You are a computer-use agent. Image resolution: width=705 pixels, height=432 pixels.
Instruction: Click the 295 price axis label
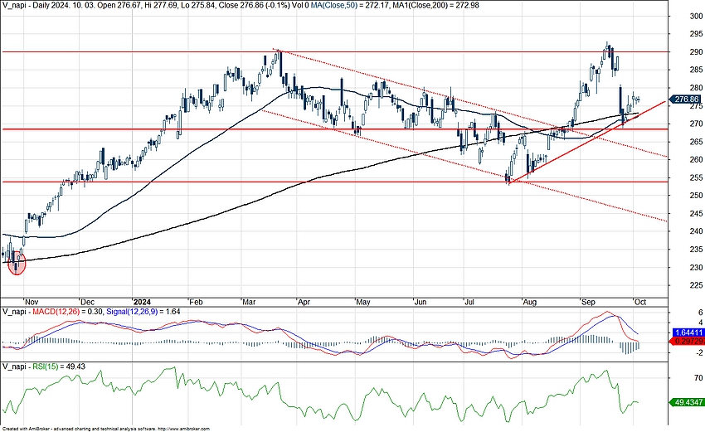point(696,34)
